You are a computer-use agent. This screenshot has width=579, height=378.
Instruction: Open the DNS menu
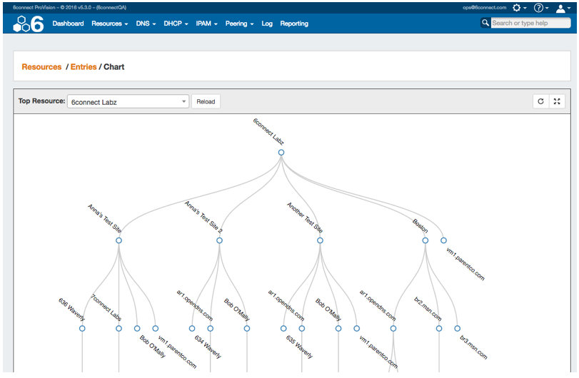tap(146, 24)
